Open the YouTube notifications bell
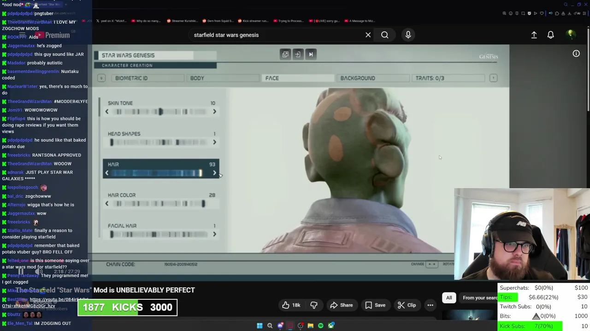This screenshot has height=331, width=590. [x=550, y=35]
